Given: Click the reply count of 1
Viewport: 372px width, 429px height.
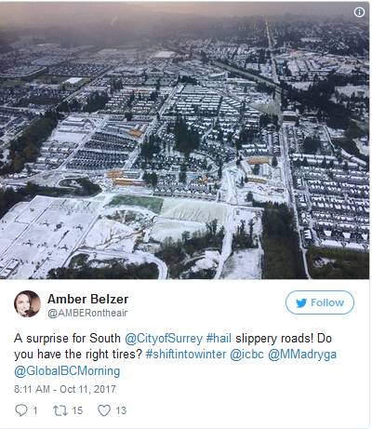Looking at the screenshot, I should point(35,410).
